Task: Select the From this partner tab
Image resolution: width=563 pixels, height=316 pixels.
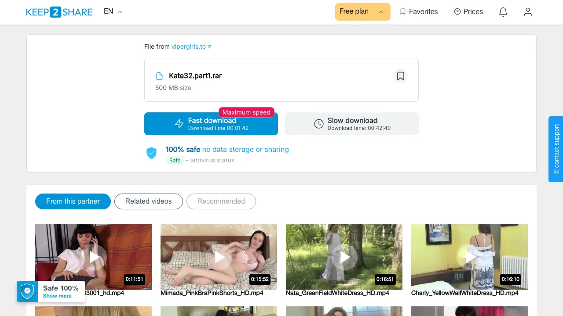Action: tap(73, 201)
